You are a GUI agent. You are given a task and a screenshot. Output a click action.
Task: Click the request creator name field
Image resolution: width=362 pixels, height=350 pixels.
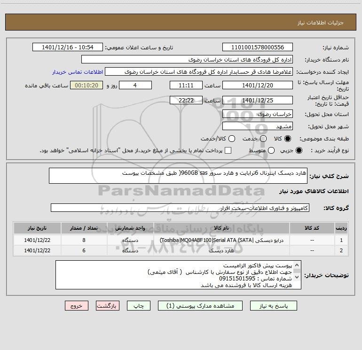[x=199, y=71]
